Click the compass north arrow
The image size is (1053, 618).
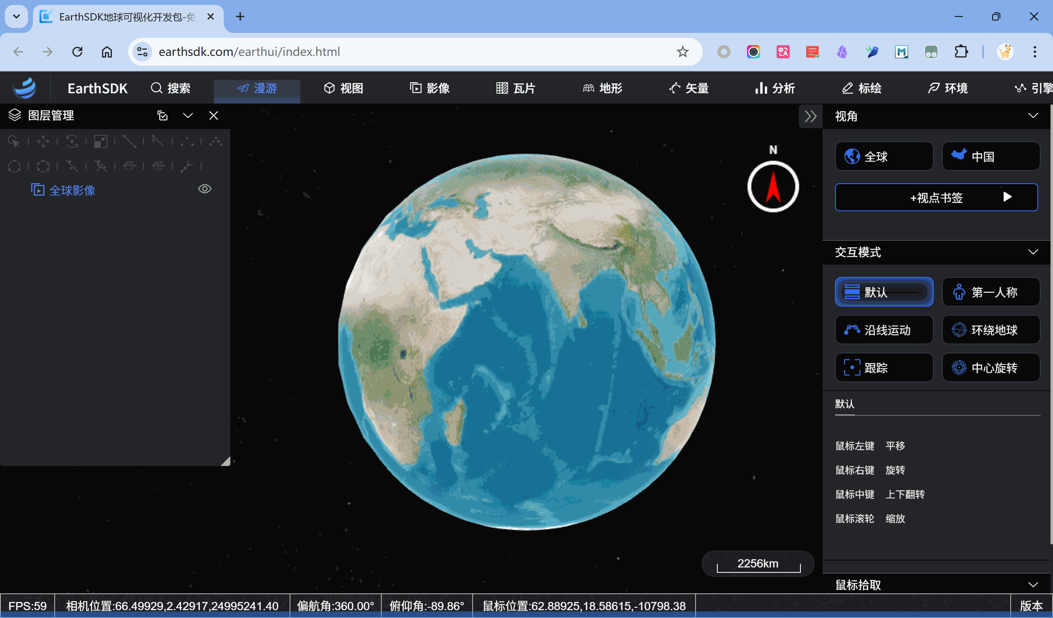(x=772, y=187)
